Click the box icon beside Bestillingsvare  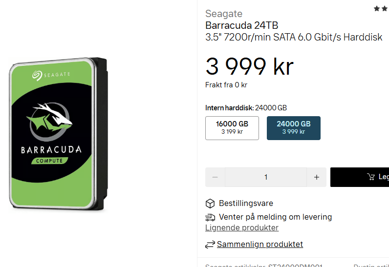pos(210,204)
